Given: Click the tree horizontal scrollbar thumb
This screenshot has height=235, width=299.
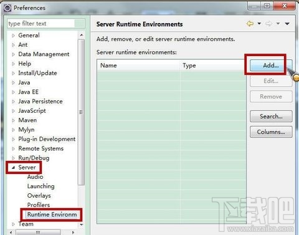Looking at the screenshot, I should pyautogui.click(x=38, y=233).
